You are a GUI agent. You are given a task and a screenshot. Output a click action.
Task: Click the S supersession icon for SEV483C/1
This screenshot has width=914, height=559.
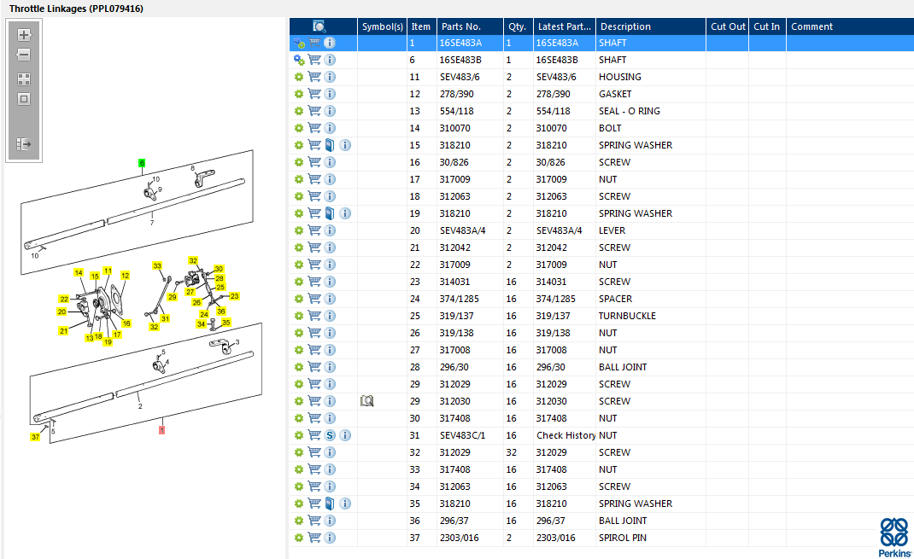coord(330,435)
